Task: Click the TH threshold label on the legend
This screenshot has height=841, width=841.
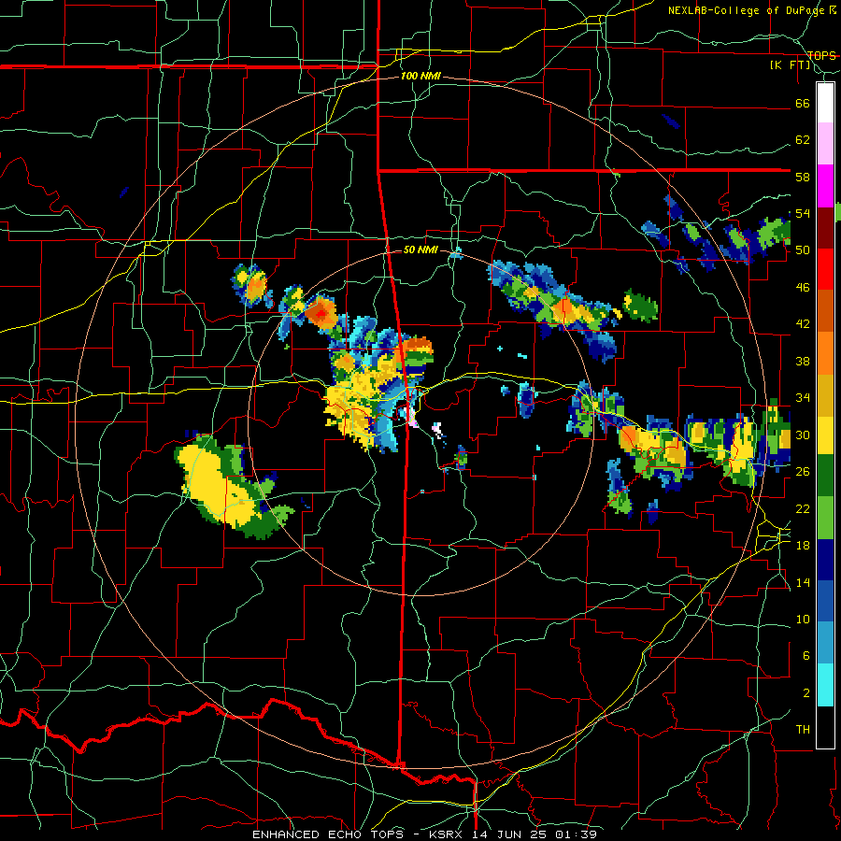Action: [803, 730]
